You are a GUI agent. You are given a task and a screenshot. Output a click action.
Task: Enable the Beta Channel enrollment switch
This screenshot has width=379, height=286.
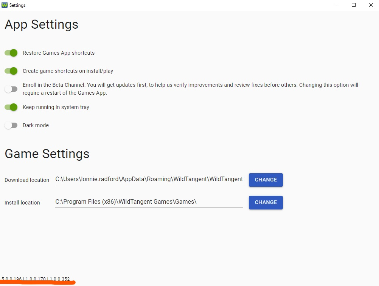tap(11, 89)
